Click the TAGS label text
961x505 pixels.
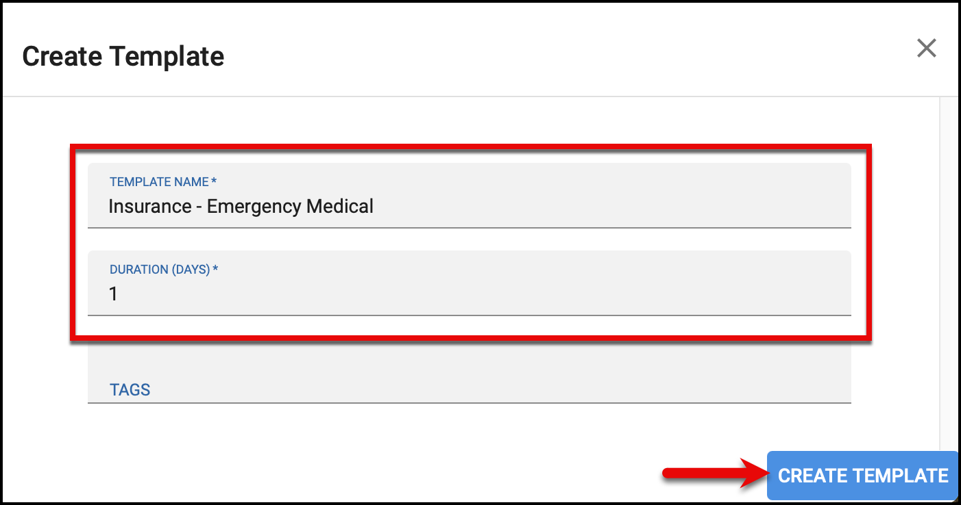coord(130,390)
